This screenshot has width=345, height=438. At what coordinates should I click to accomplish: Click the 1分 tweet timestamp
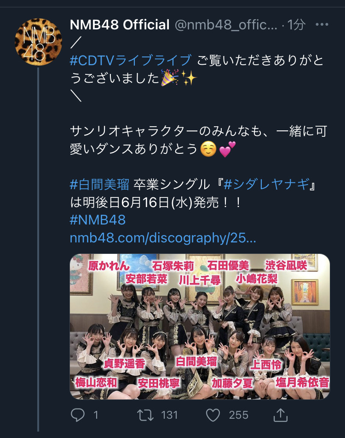(x=296, y=25)
